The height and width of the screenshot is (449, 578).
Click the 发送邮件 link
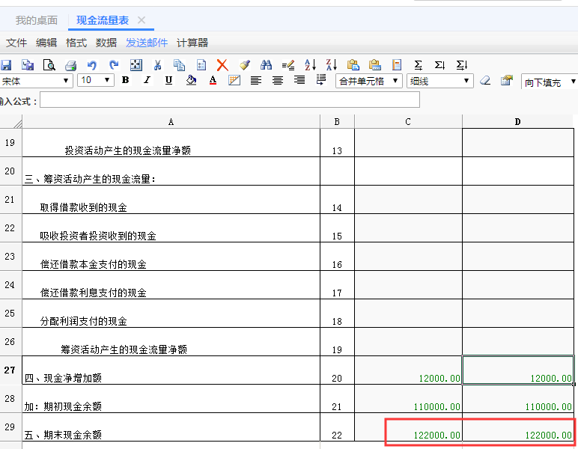(147, 43)
